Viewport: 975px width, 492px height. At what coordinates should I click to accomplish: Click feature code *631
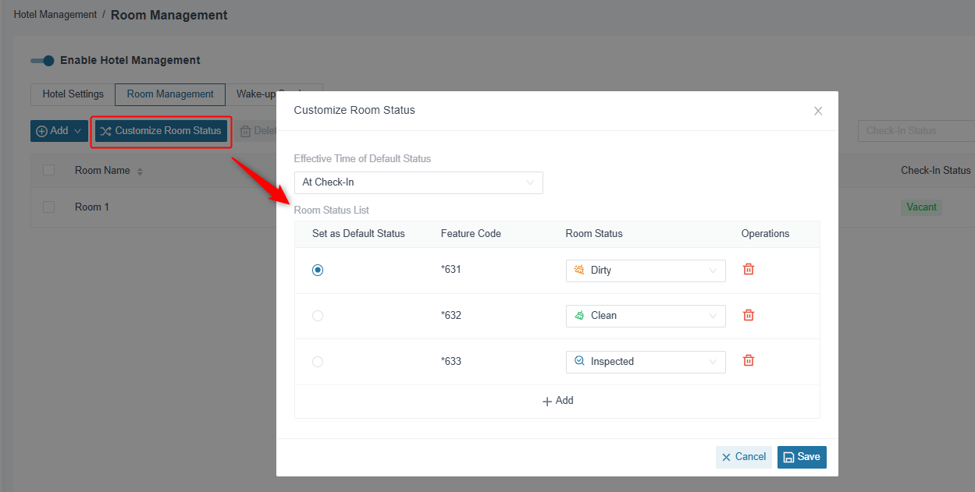(451, 270)
